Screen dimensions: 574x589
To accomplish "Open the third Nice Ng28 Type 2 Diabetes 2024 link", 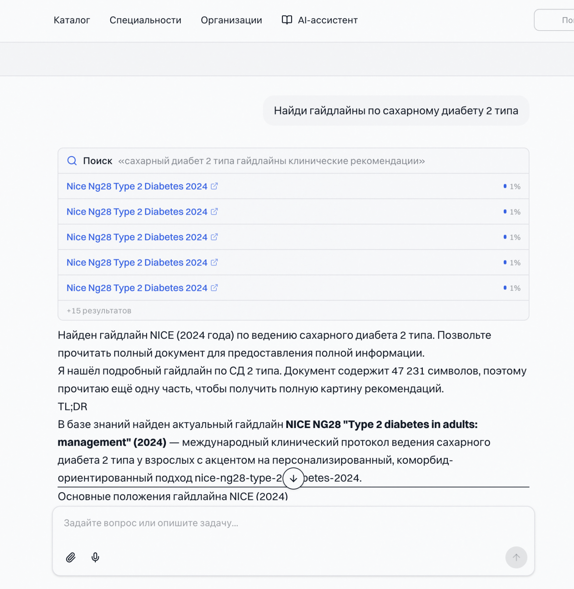I will [x=137, y=237].
